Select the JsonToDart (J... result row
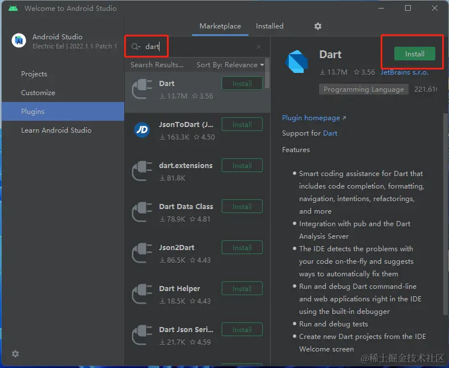The width and height of the screenshot is (449, 368). pyautogui.click(x=198, y=133)
